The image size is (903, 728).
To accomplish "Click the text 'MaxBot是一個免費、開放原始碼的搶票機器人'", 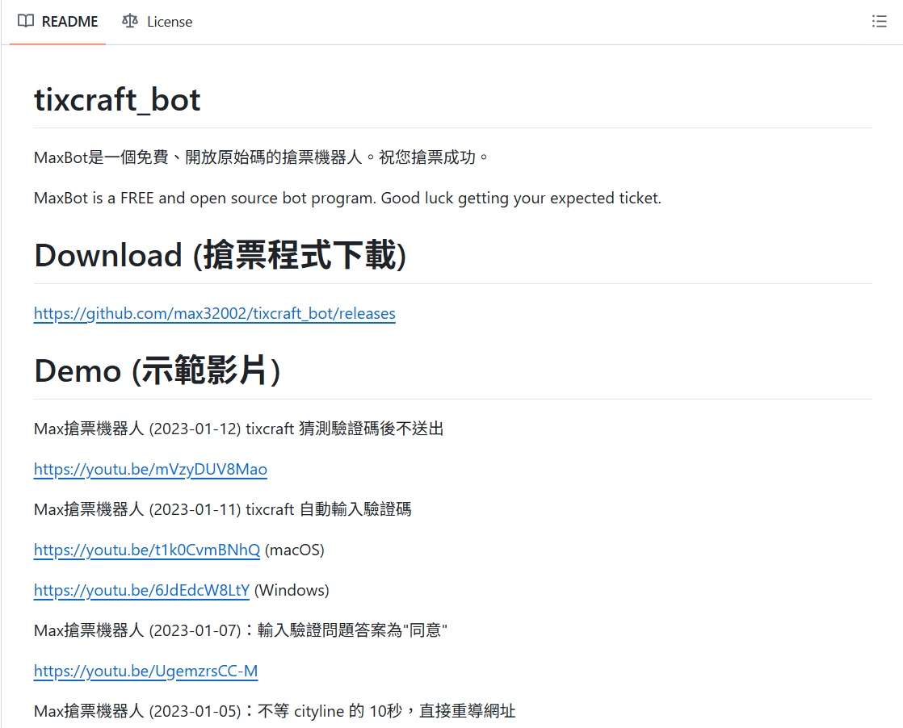I will click(198, 157).
